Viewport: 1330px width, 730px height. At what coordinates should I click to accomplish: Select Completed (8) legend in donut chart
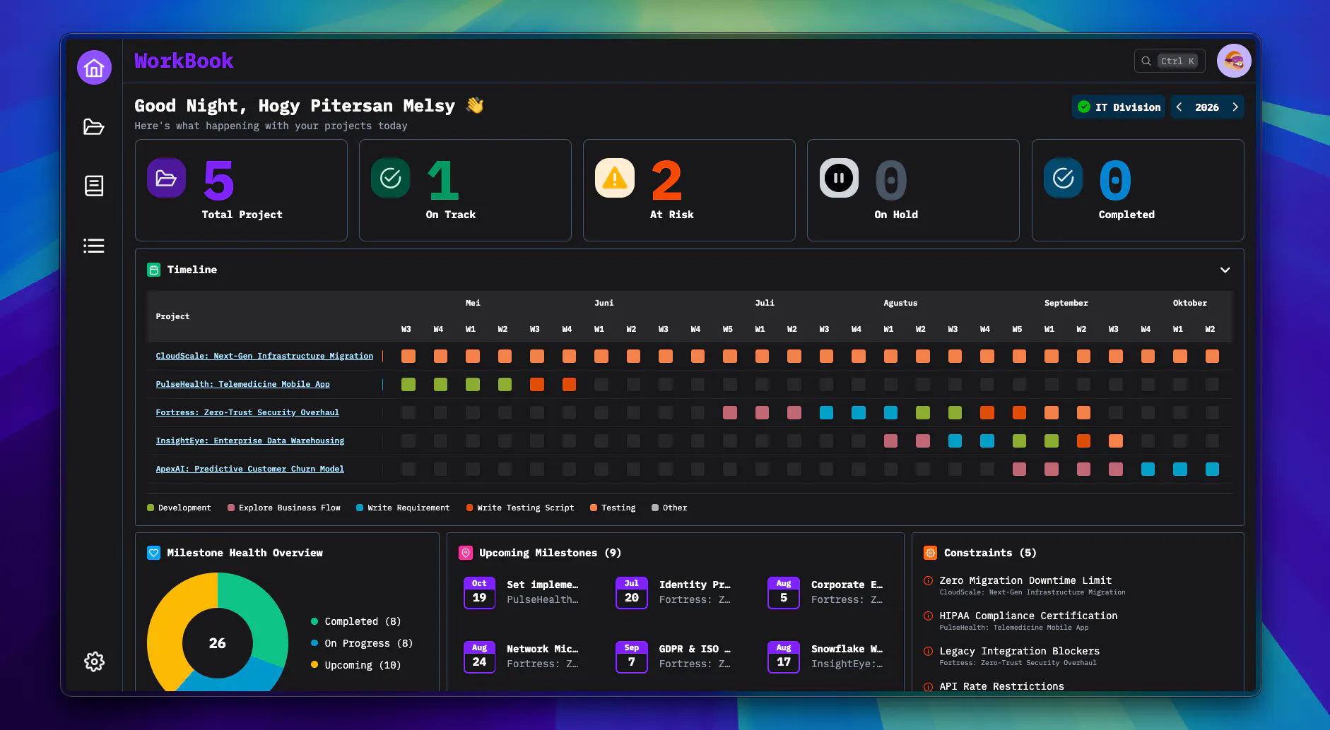point(356,621)
